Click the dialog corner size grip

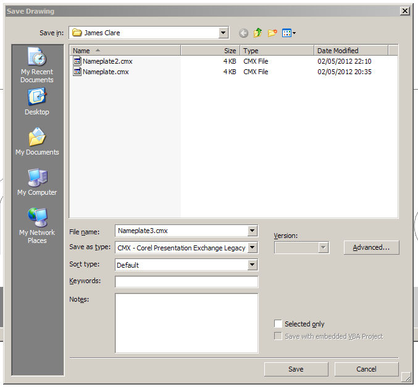coord(406,377)
